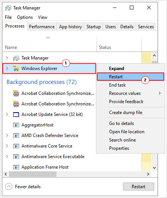Screen dimensions: 167x198
Task: Select AMD Crash Defender Service name
Action: click(50, 136)
